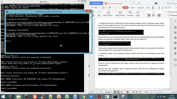The height and width of the screenshot is (99, 177).
Task: Open File Explorer from the taskbar
Action: pyautogui.click(x=19, y=97)
